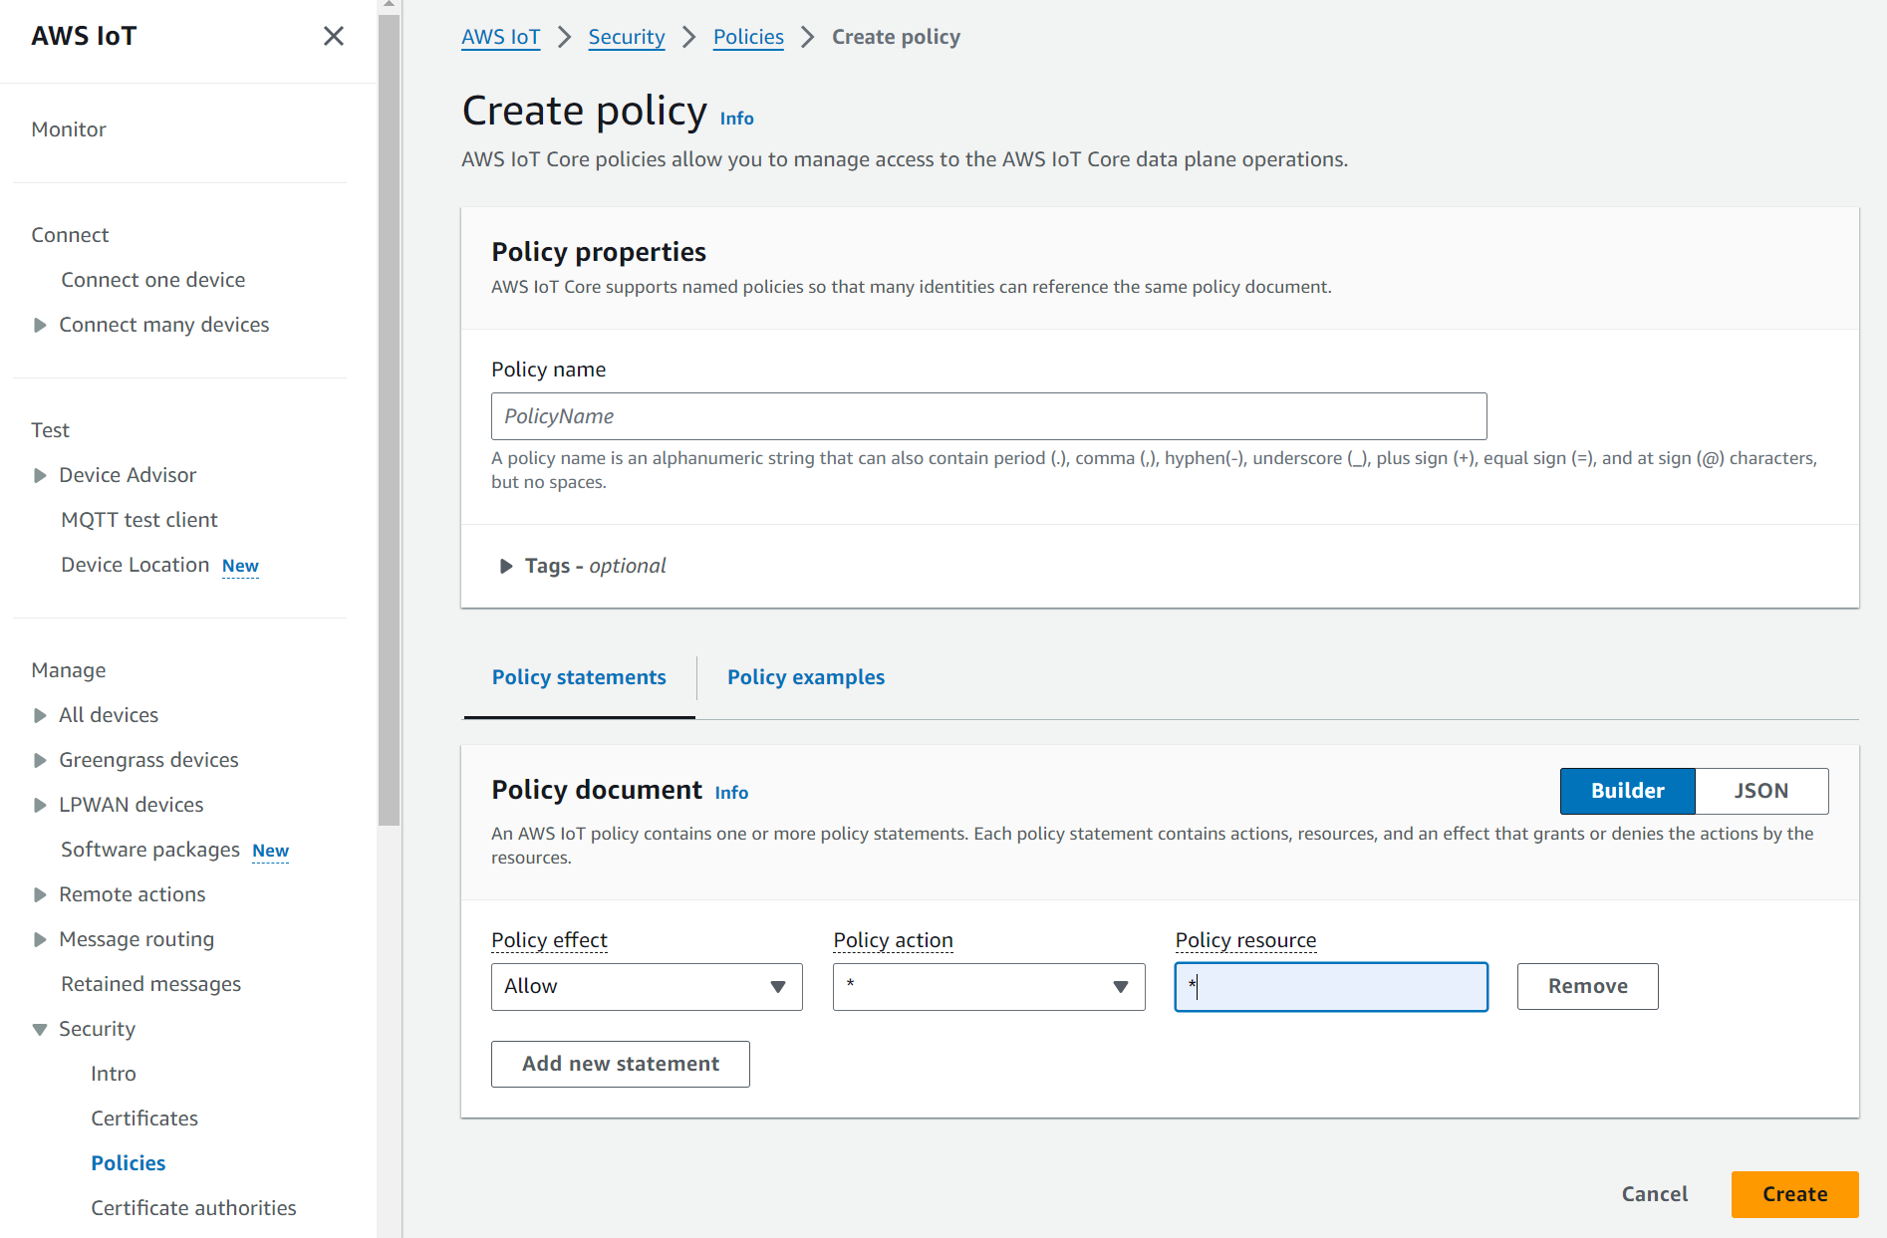The image size is (1887, 1238).
Task: Click the Policy name input field
Action: point(988,416)
